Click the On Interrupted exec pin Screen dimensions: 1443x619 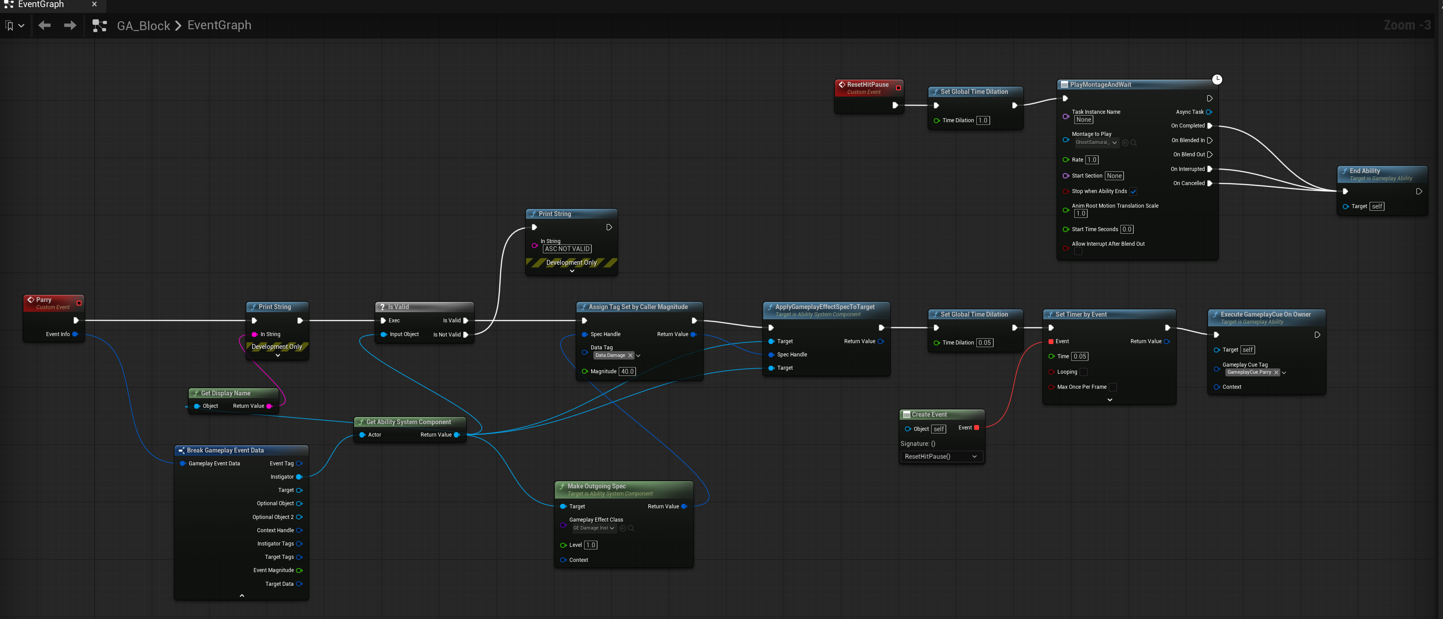(x=1209, y=169)
